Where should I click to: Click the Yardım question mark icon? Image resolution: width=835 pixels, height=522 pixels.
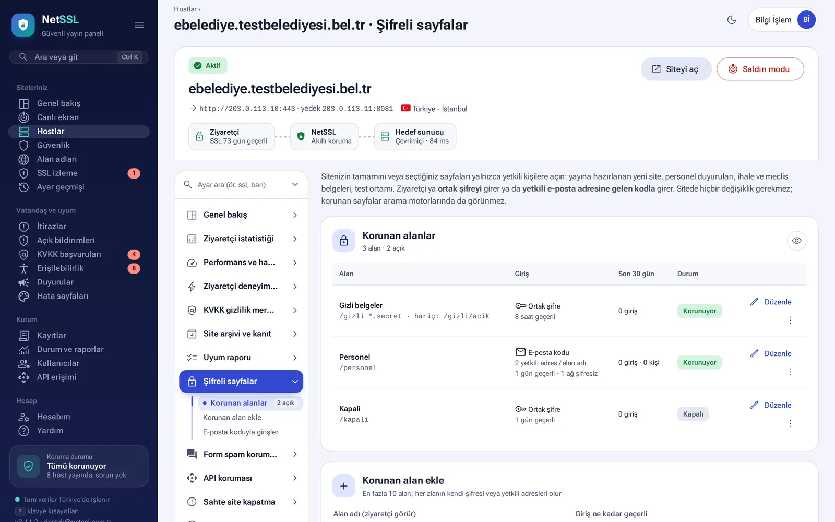click(23, 431)
